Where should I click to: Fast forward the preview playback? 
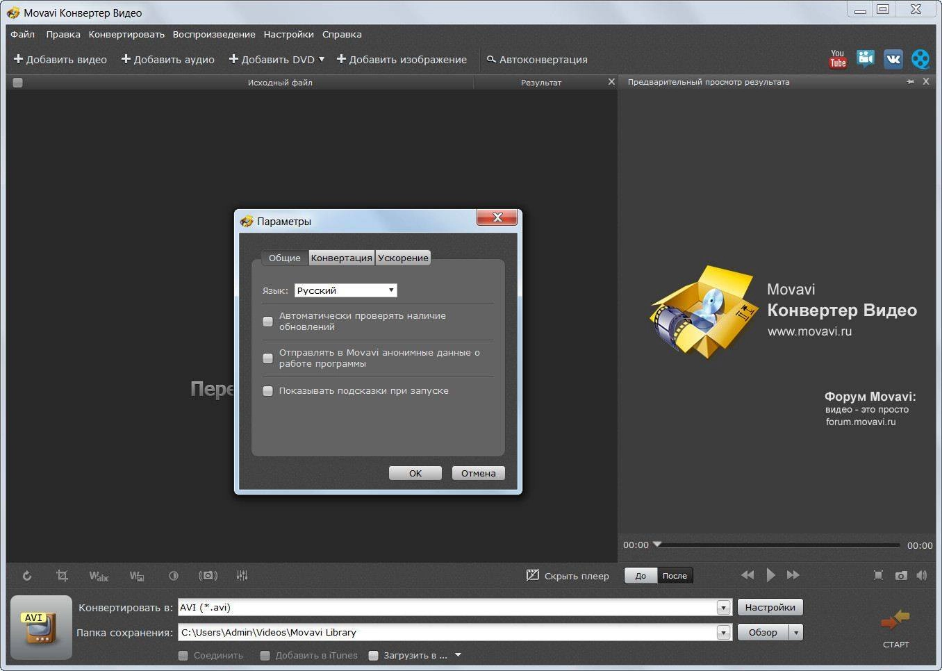tap(793, 575)
